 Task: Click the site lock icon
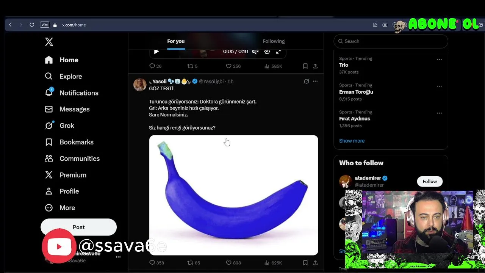(55, 25)
